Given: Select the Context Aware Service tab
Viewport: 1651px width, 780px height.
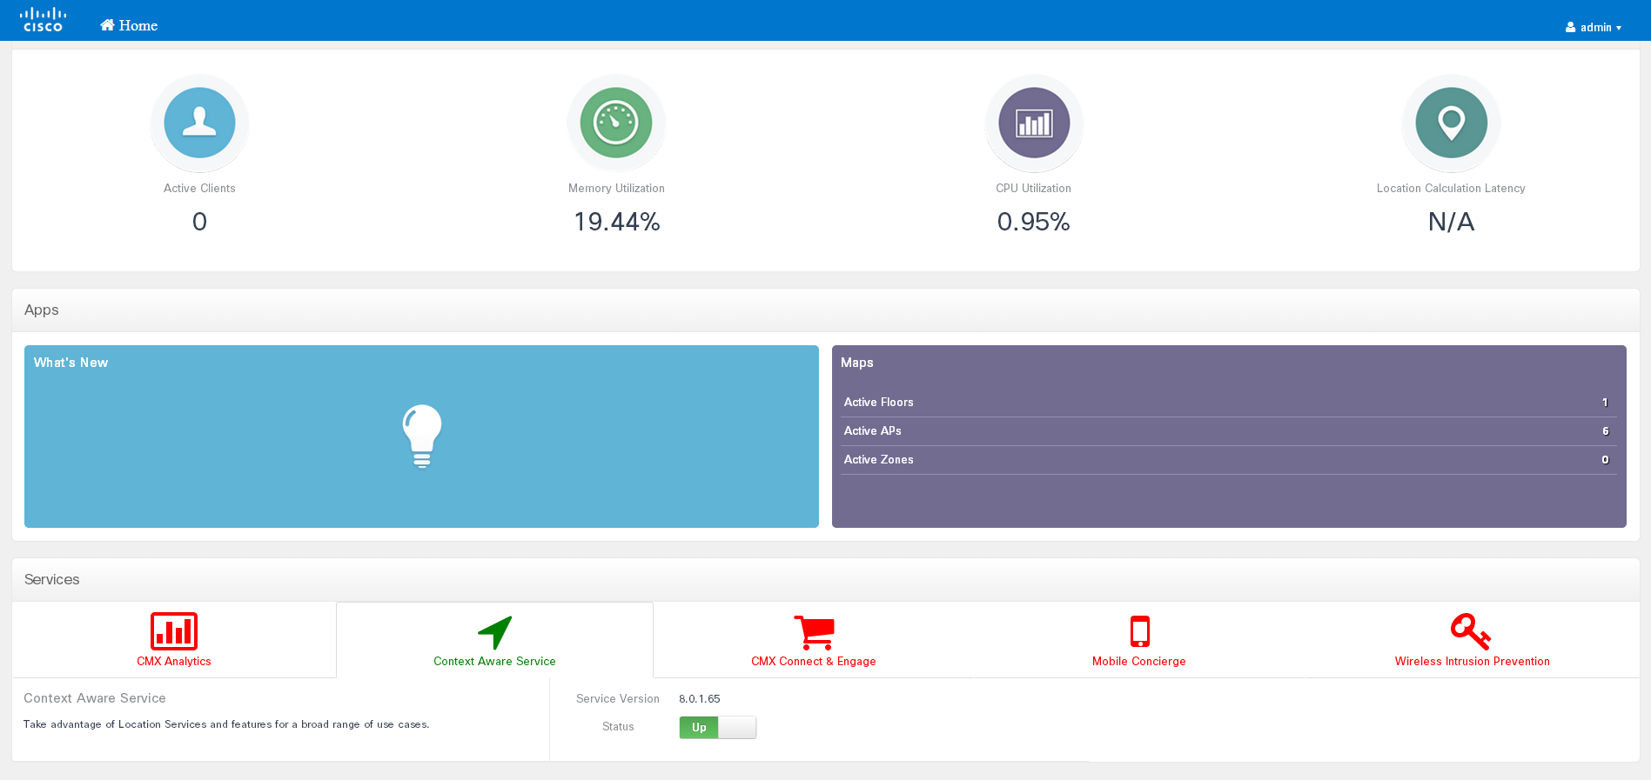Looking at the screenshot, I should [494, 642].
